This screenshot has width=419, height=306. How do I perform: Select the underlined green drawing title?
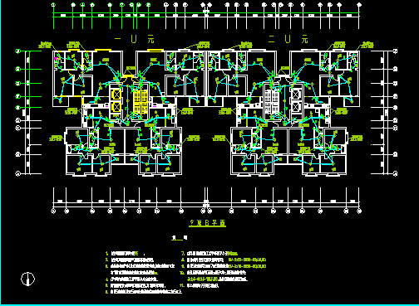pyautogui.click(x=207, y=223)
